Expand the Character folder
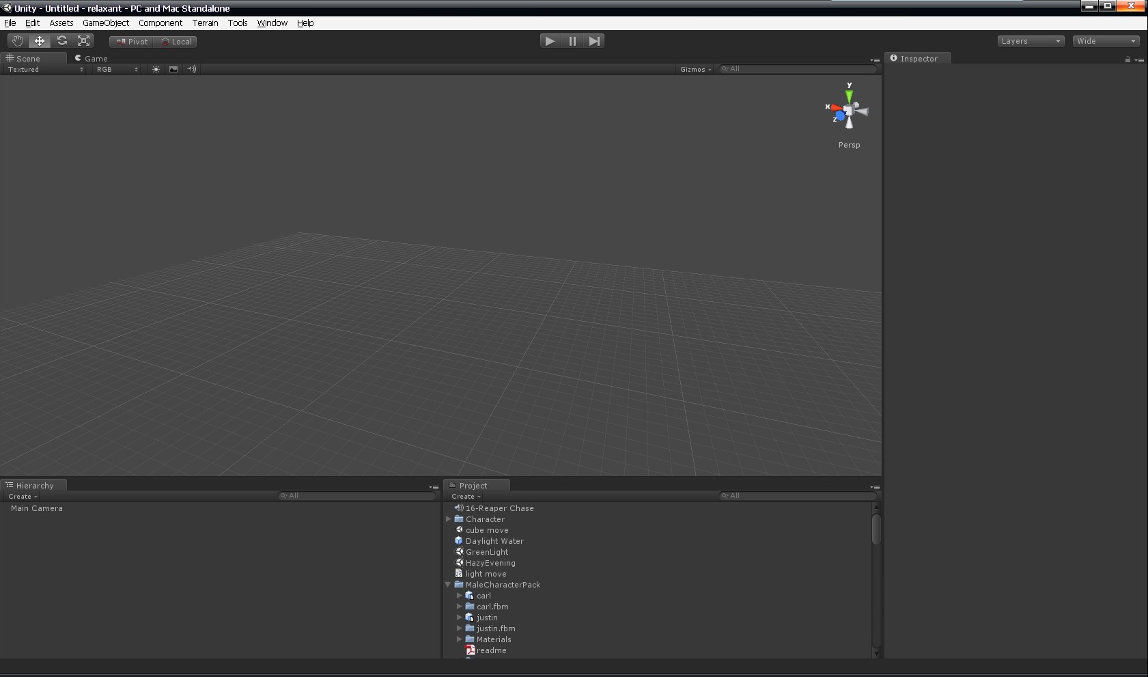Screen dimensions: 1148x677 pos(449,519)
